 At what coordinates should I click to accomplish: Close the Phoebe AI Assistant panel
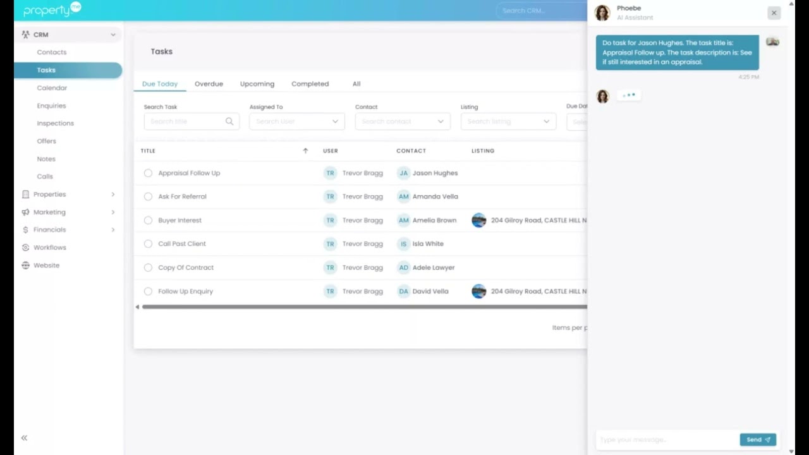(x=774, y=13)
